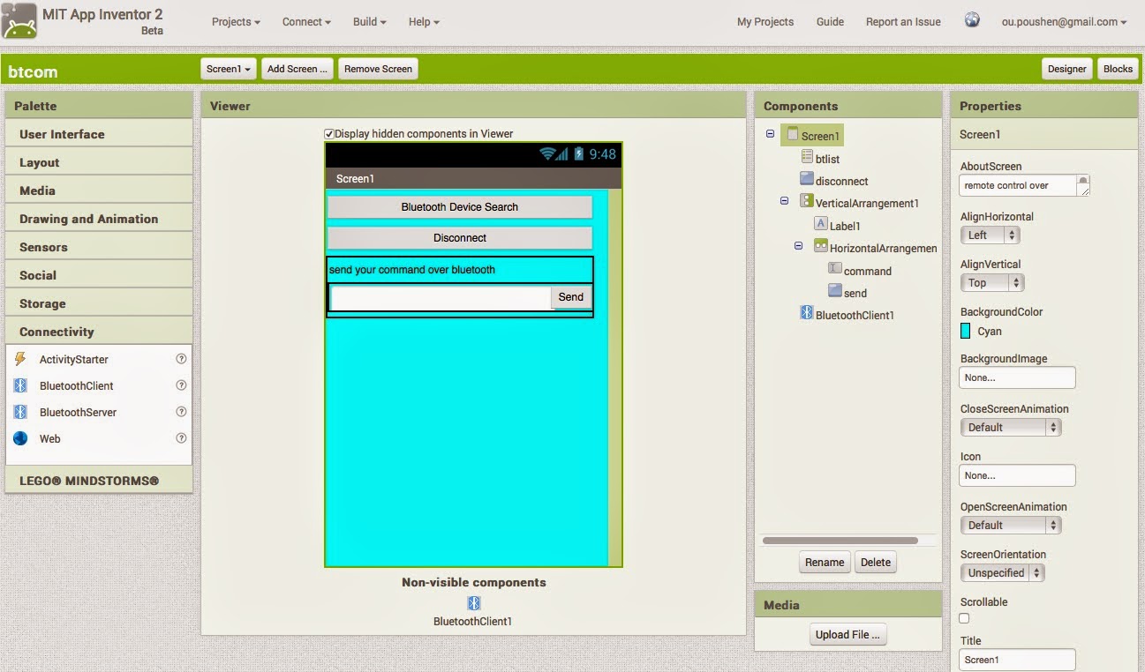The image size is (1145, 672).
Task: Open the AlignHorizontal Left dropdown
Action: point(990,235)
